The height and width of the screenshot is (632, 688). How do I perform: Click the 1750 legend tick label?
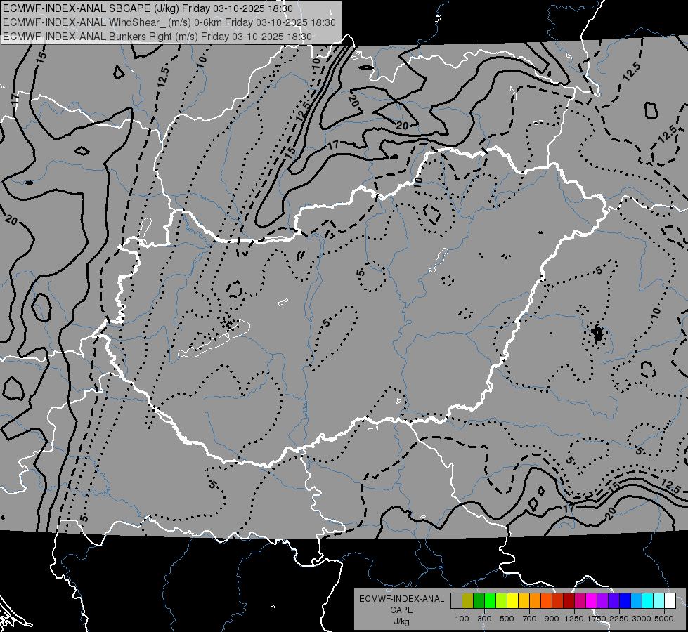click(x=597, y=619)
